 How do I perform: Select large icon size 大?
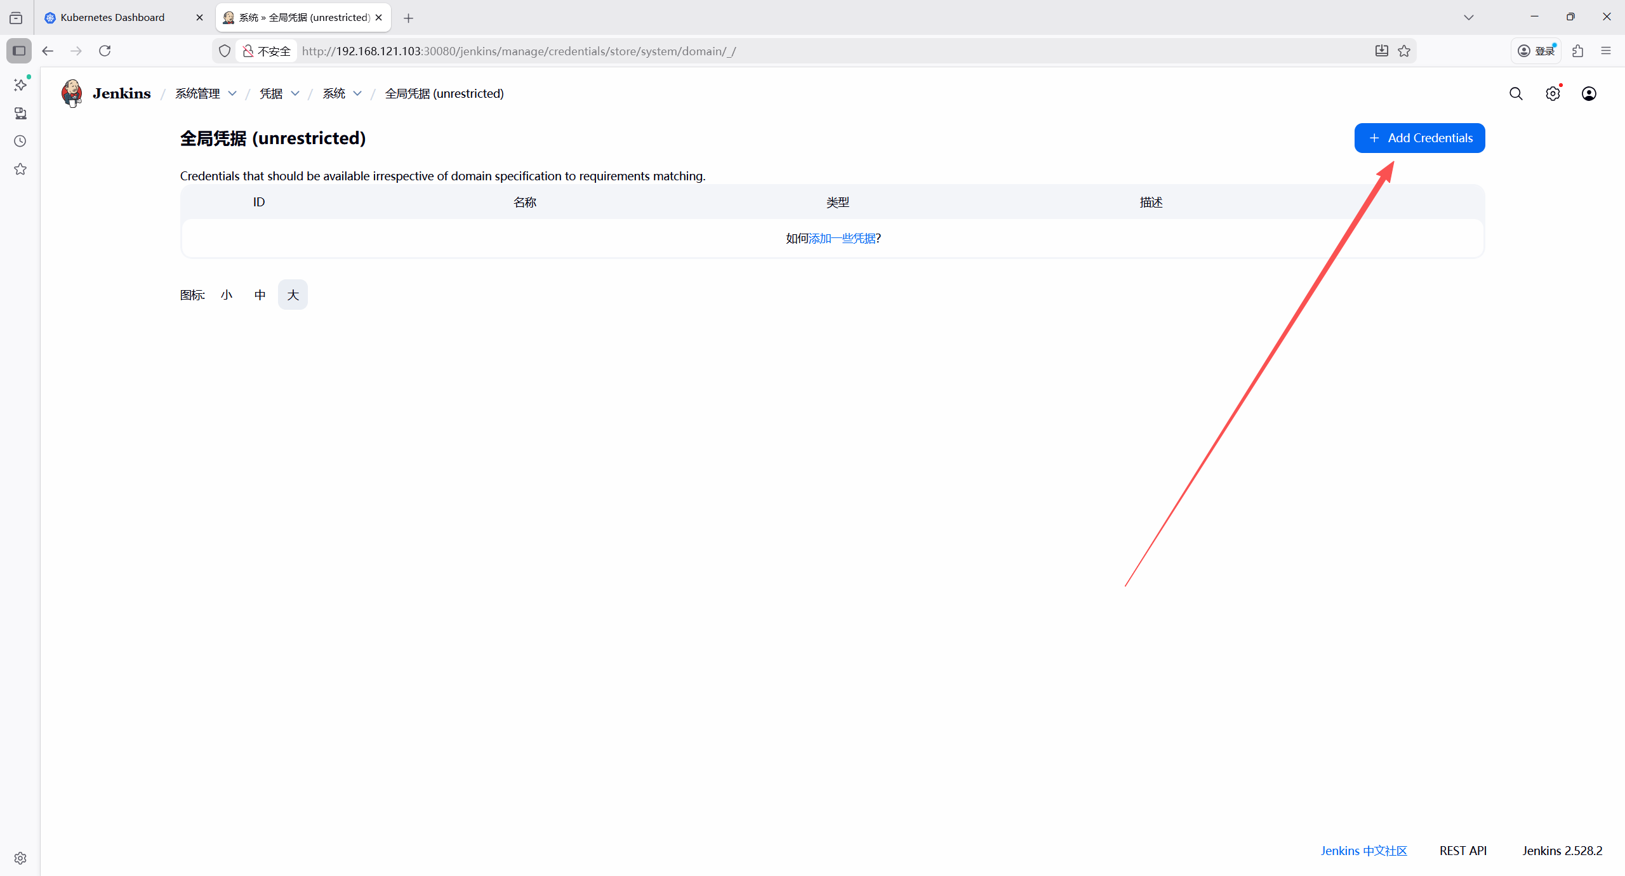pyautogui.click(x=293, y=295)
